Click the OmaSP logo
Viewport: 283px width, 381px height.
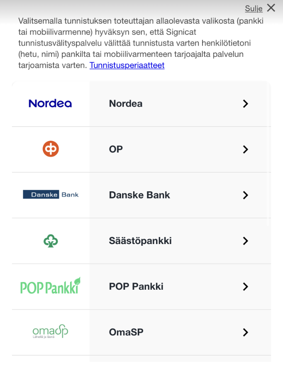(x=50, y=332)
